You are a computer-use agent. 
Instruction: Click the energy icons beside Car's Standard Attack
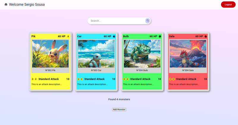point(80,79)
